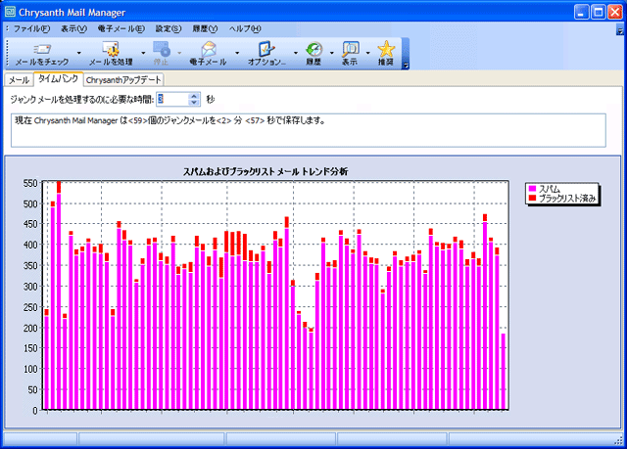Image resolution: width=627 pixels, height=449 pixels.
Task: Increase the seconds spinner value
Action: click(x=194, y=96)
